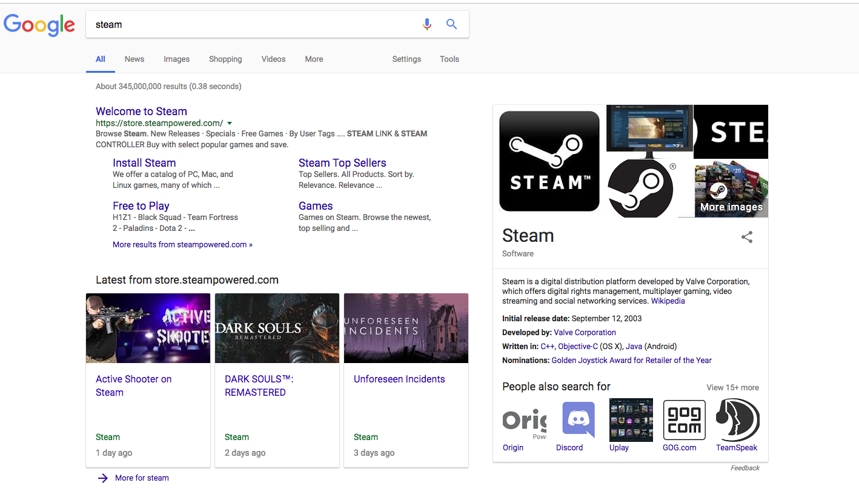
Task: Switch to the Images tab
Action: coord(177,59)
